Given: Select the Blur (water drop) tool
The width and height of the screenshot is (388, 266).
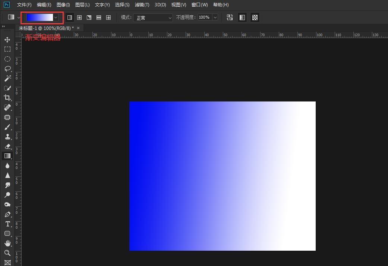Looking at the screenshot, I should click(x=7, y=166).
